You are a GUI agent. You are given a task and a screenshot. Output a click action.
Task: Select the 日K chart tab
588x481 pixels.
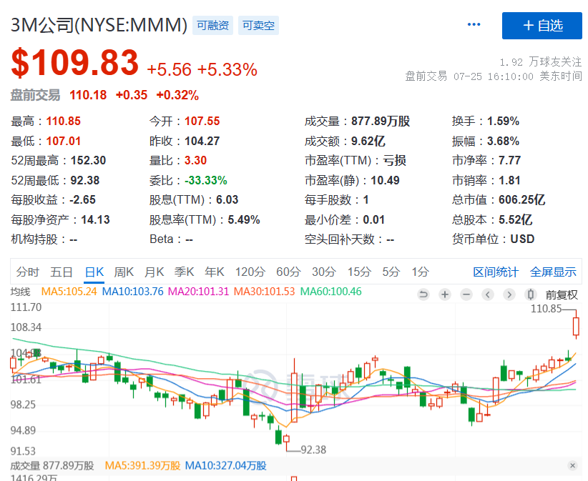(94, 272)
